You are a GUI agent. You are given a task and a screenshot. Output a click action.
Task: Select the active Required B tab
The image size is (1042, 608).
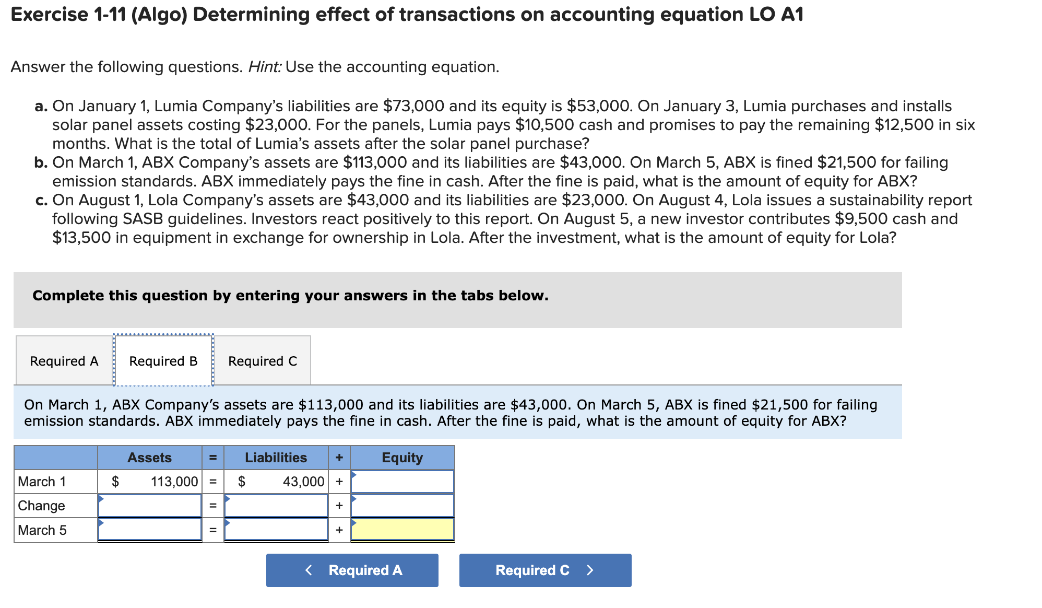click(x=163, y=360)
